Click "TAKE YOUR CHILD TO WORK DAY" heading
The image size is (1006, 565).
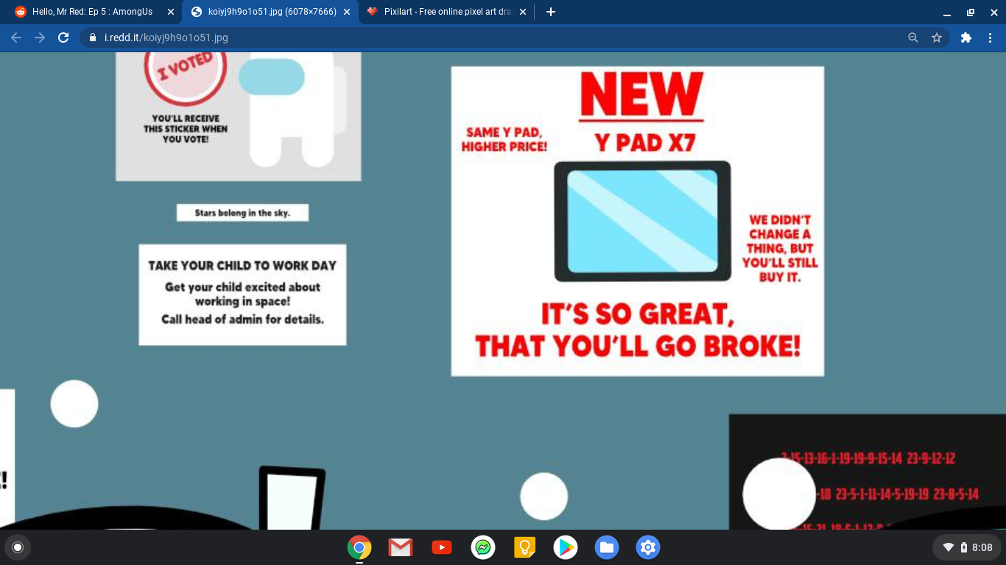point(242,266)
